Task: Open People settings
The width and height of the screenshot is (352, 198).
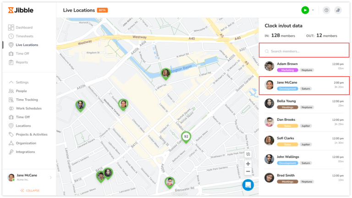Action: pos(22,91)
